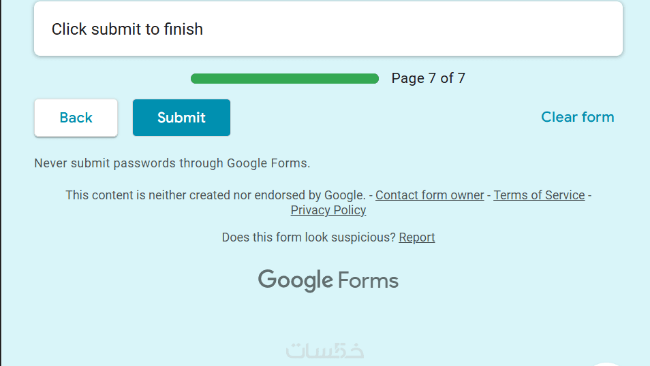Click the right end of the progress bar

373,79
